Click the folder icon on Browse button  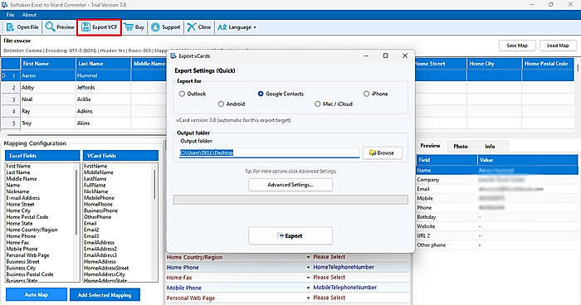click(373, 152)
